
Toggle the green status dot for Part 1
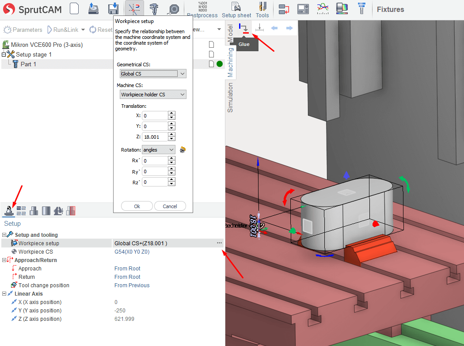(220, 64)
